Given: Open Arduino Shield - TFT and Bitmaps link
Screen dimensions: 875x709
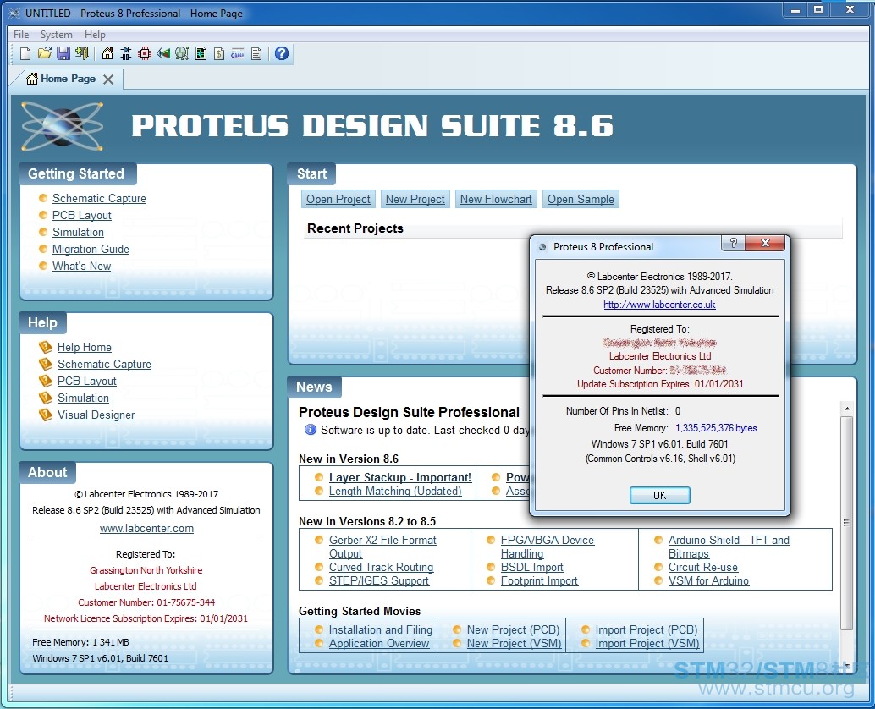Looking at the screenshot, I should pos(729,547).
